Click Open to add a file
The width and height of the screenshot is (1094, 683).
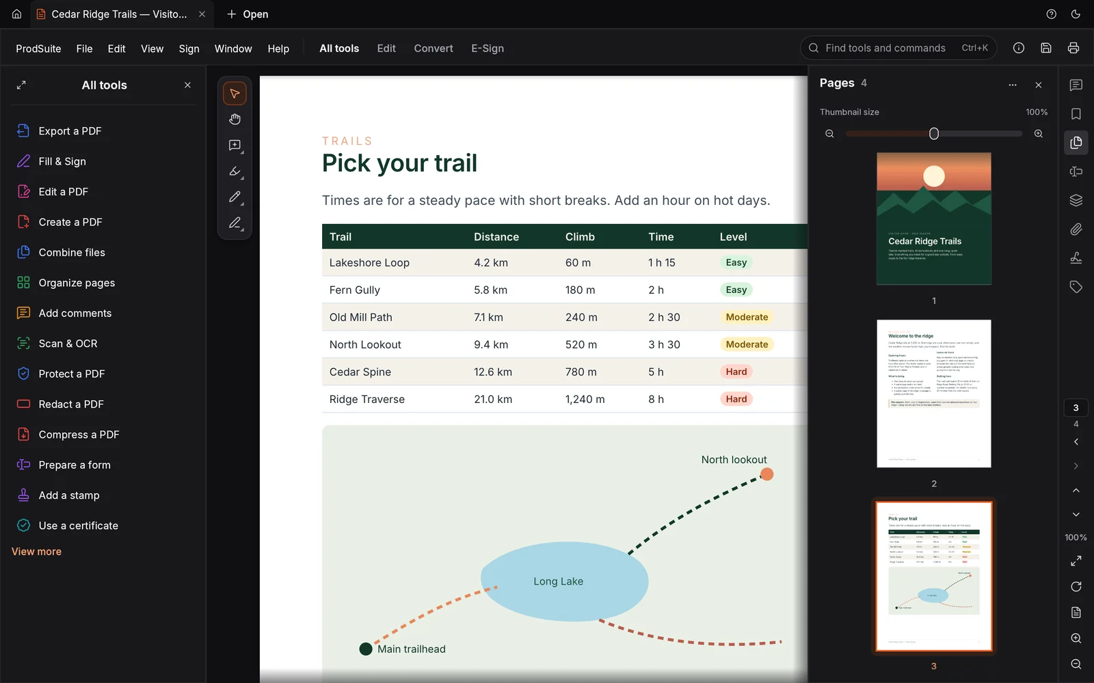(x=248, y=14)
